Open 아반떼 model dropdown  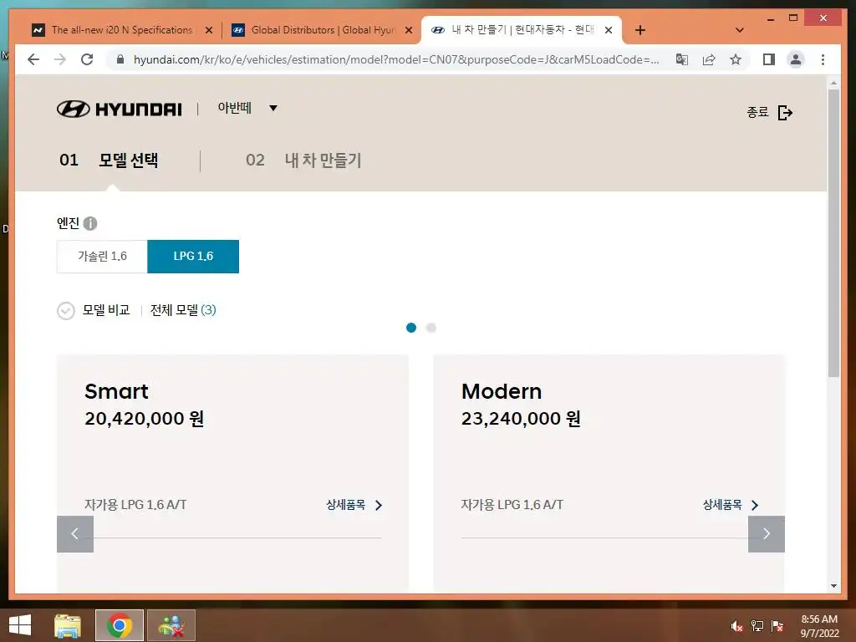click(x=247, y=108)
